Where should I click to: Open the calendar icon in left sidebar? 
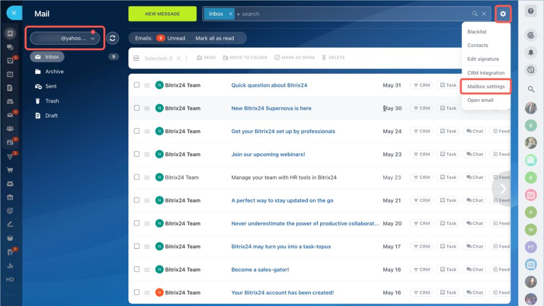click(x=10, y=74)
